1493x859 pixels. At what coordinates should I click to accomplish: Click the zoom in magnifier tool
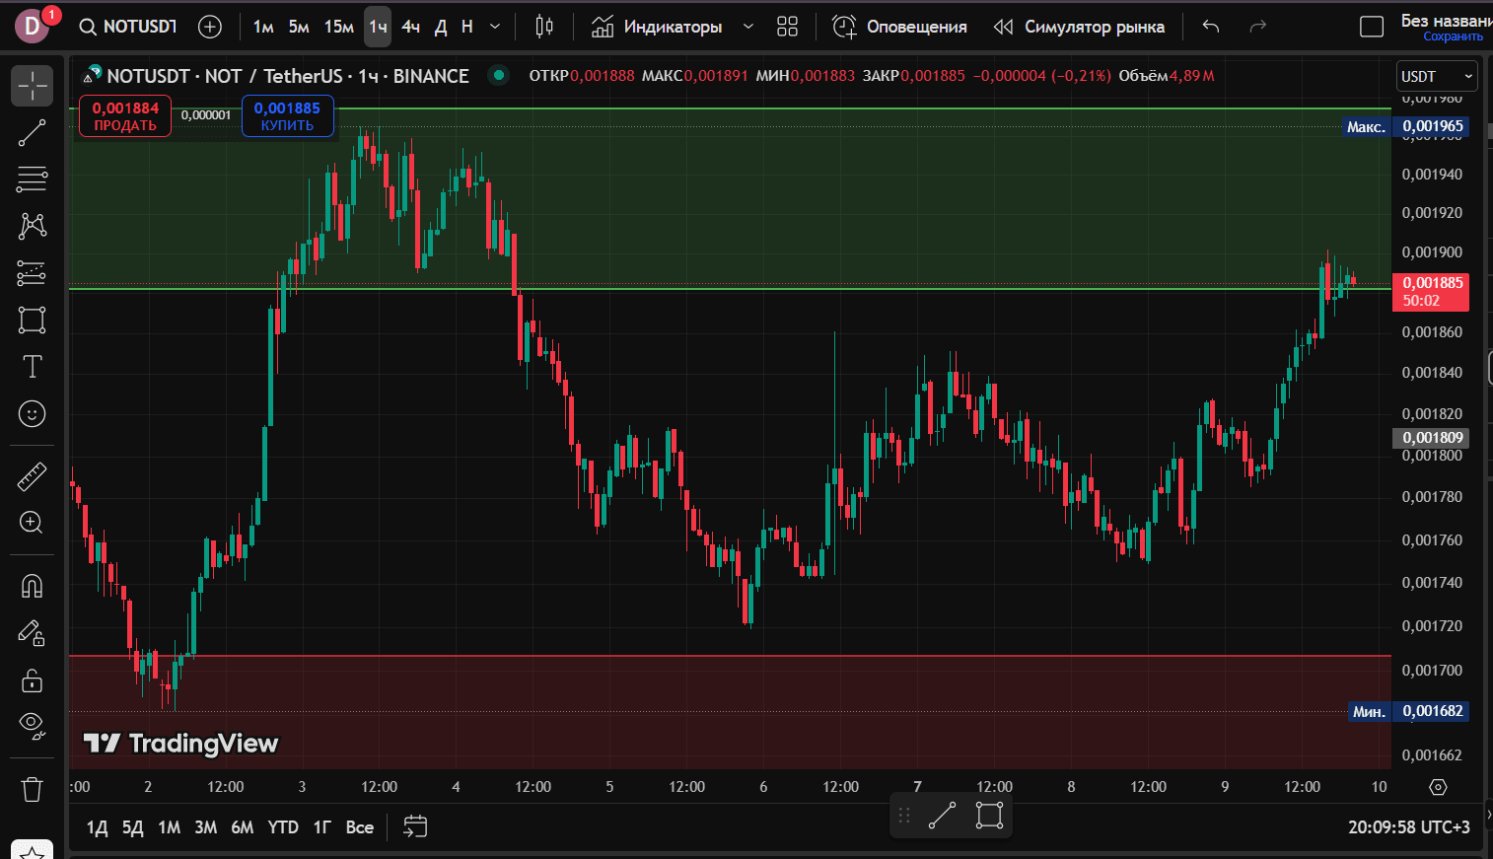point(32,523)
